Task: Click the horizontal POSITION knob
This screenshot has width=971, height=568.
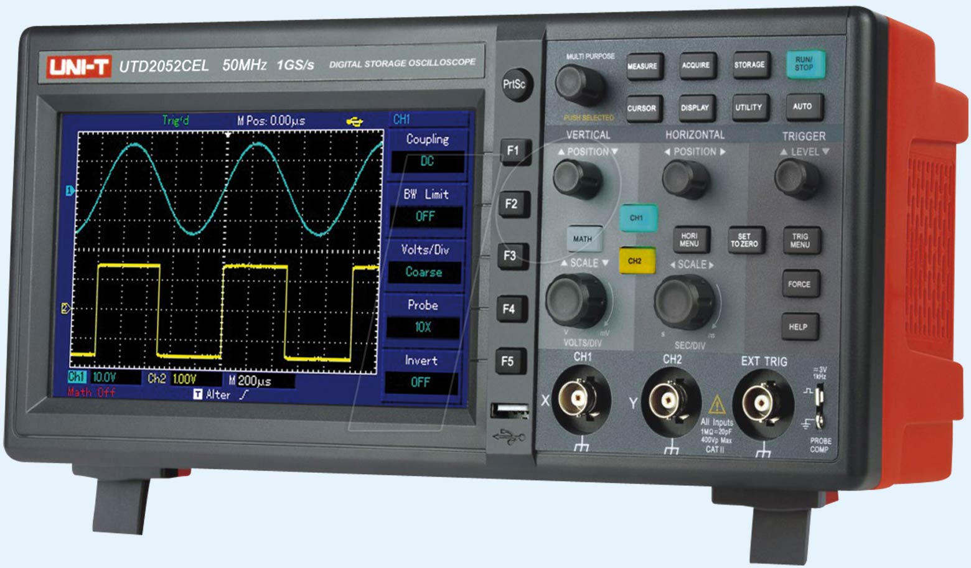Action: click(x=686, y=179)
